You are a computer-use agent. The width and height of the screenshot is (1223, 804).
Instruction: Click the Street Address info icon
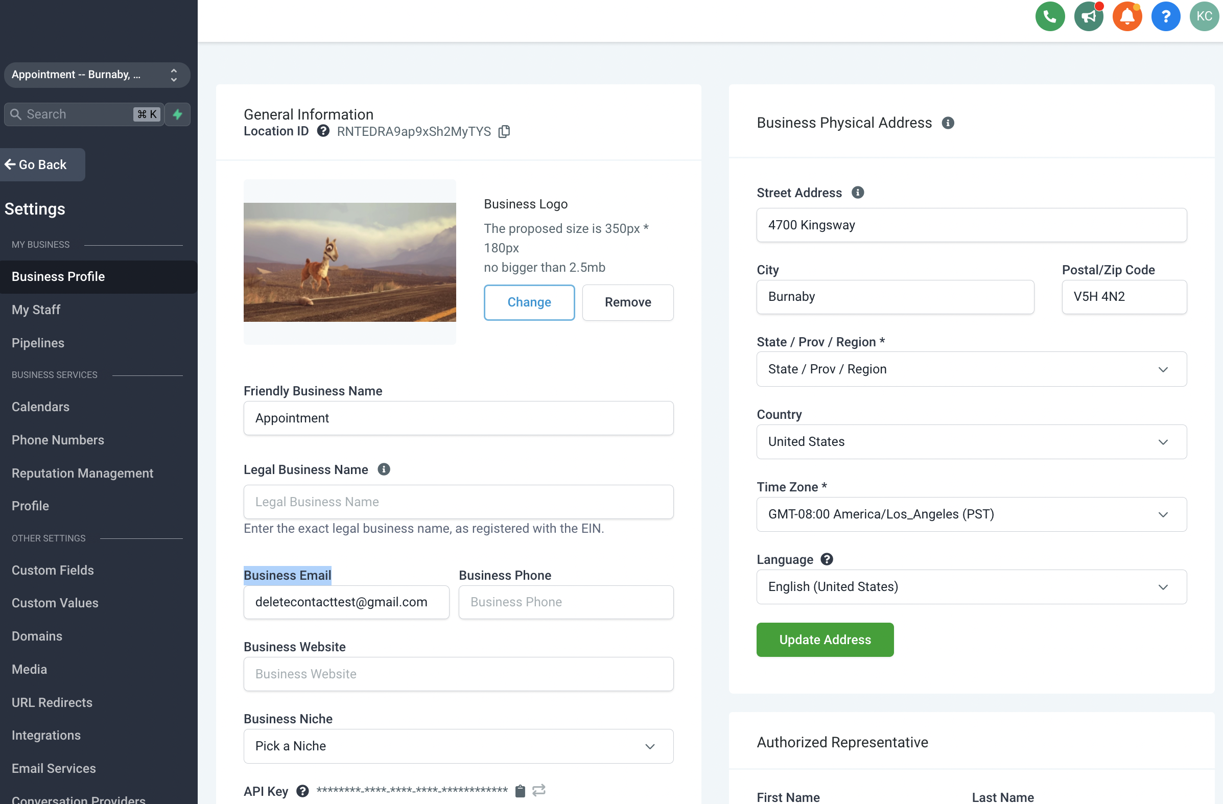(x=857, y=193)
